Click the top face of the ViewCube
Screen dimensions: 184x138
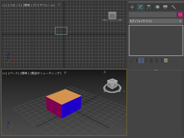tap(112, 80)
